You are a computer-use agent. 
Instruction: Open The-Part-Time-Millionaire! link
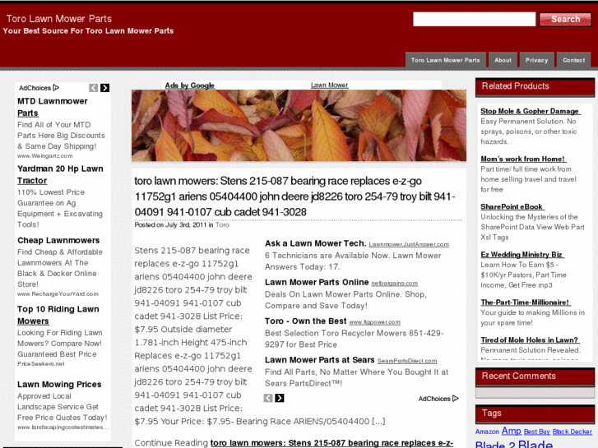tap(525, 303)
